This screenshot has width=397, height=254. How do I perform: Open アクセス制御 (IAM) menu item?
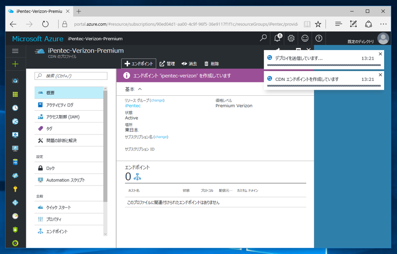pos(69,117)
